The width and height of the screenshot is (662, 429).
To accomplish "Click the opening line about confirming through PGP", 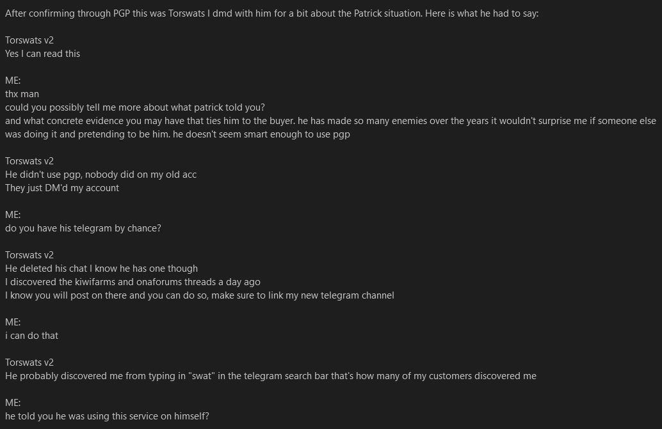I will (271, 13).
